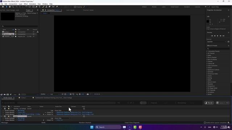232x130 pixels.
Task: Select the Brush tool
Action: coord(43,7)
